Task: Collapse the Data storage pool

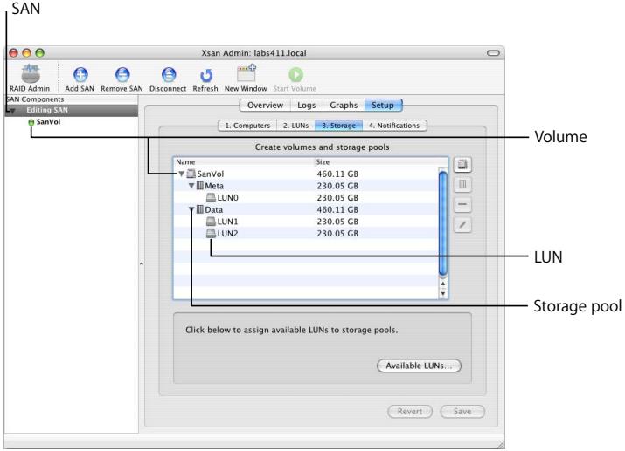Action: (x=191, y=209)
